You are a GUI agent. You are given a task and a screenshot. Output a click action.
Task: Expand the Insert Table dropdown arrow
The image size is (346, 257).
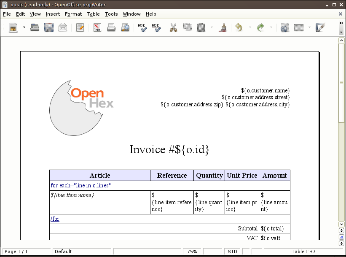(309, 28)
